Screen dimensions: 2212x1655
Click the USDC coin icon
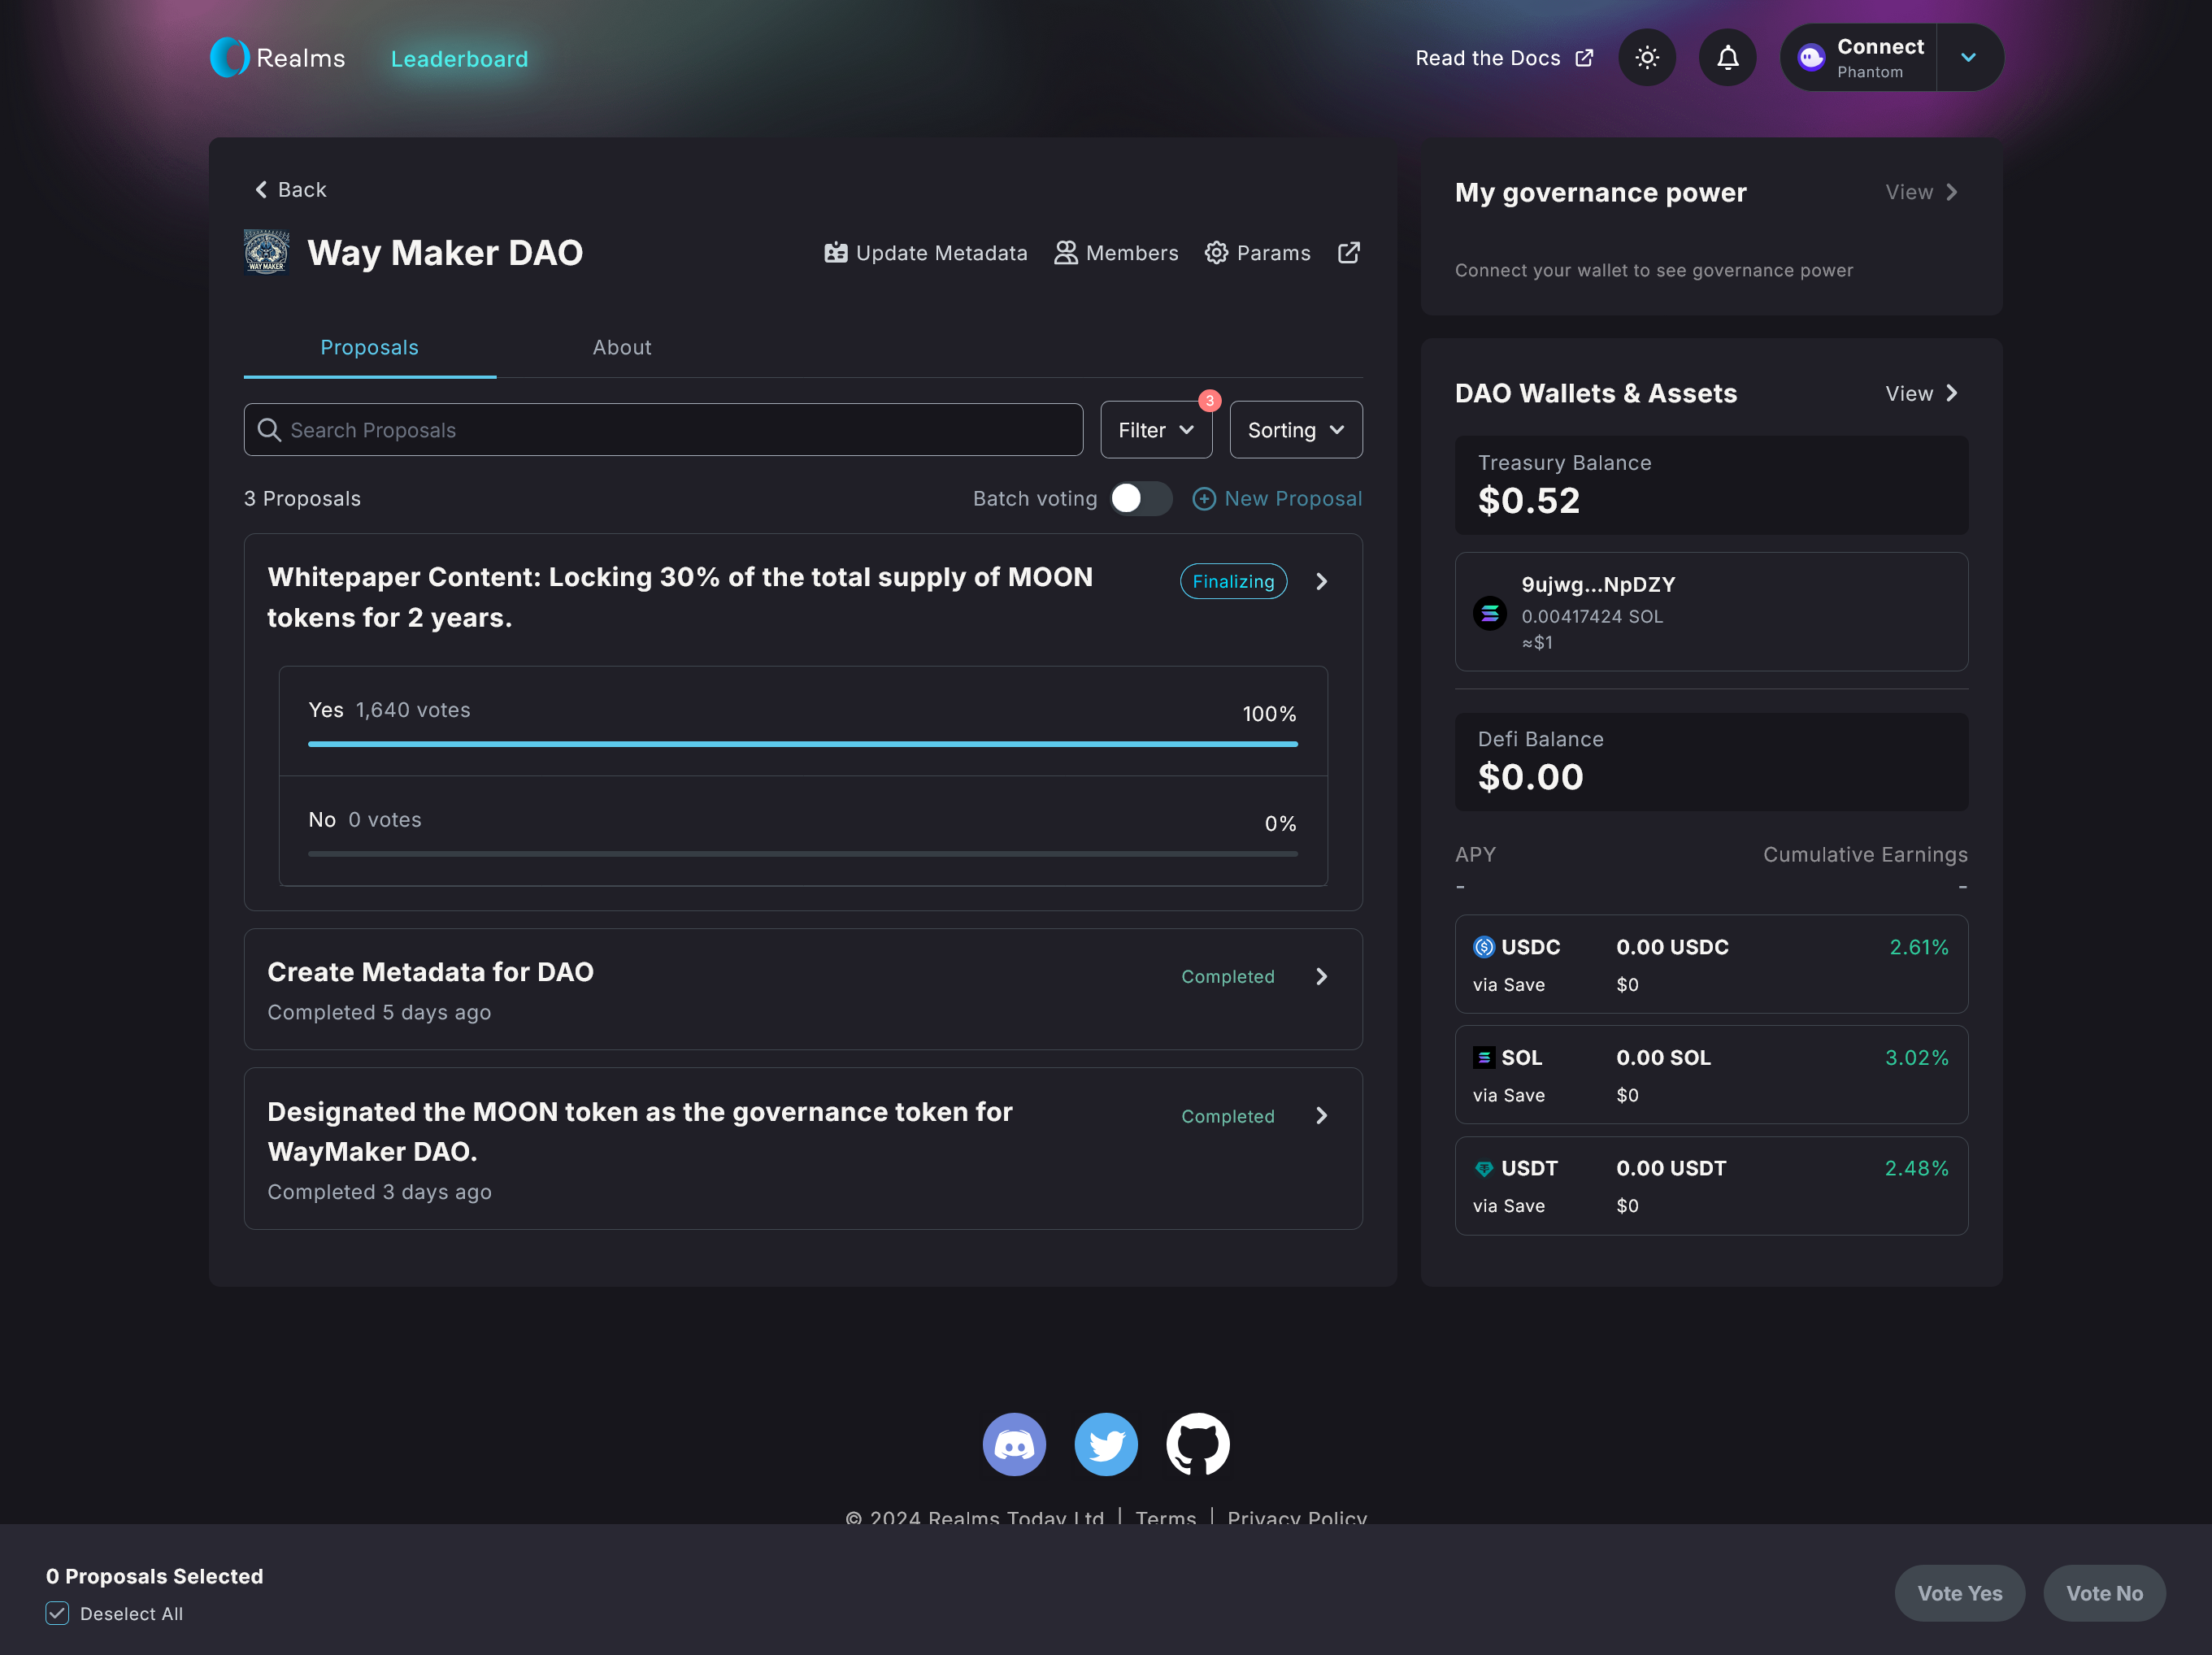1484,947
